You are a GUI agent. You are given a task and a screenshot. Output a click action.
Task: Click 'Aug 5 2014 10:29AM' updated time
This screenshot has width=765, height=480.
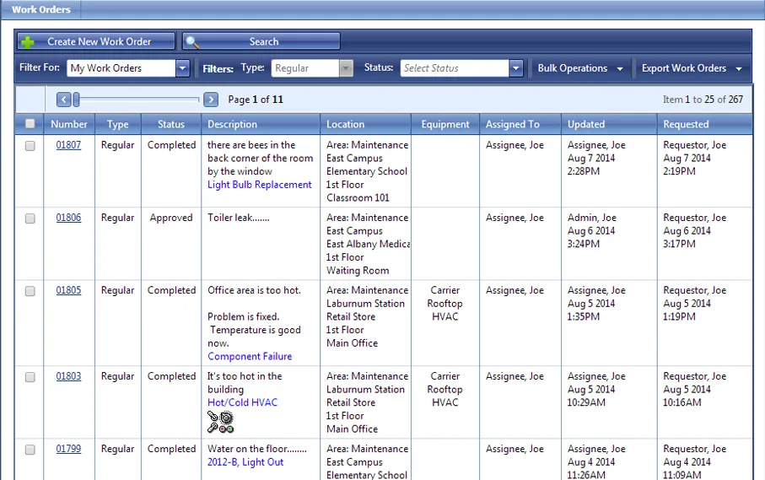(591, 396)
